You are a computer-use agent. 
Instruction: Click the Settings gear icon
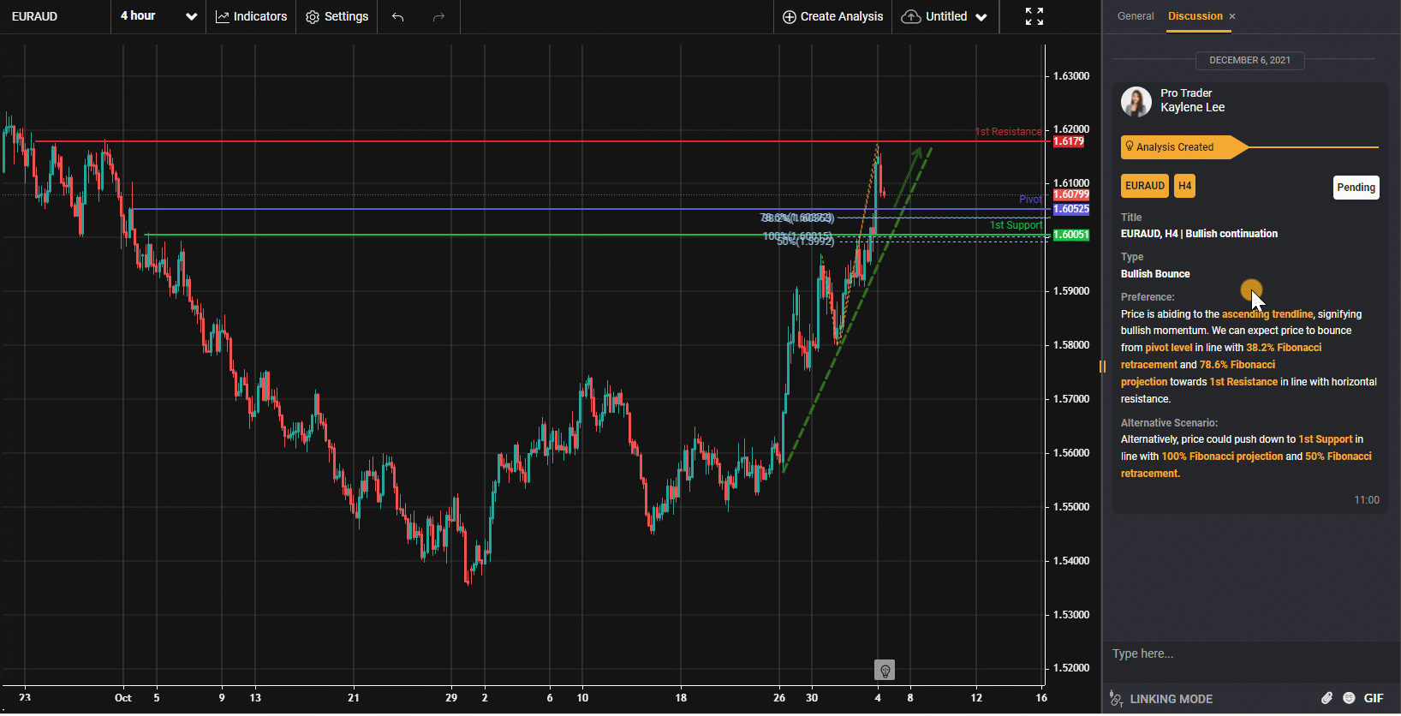coord(313,17)
